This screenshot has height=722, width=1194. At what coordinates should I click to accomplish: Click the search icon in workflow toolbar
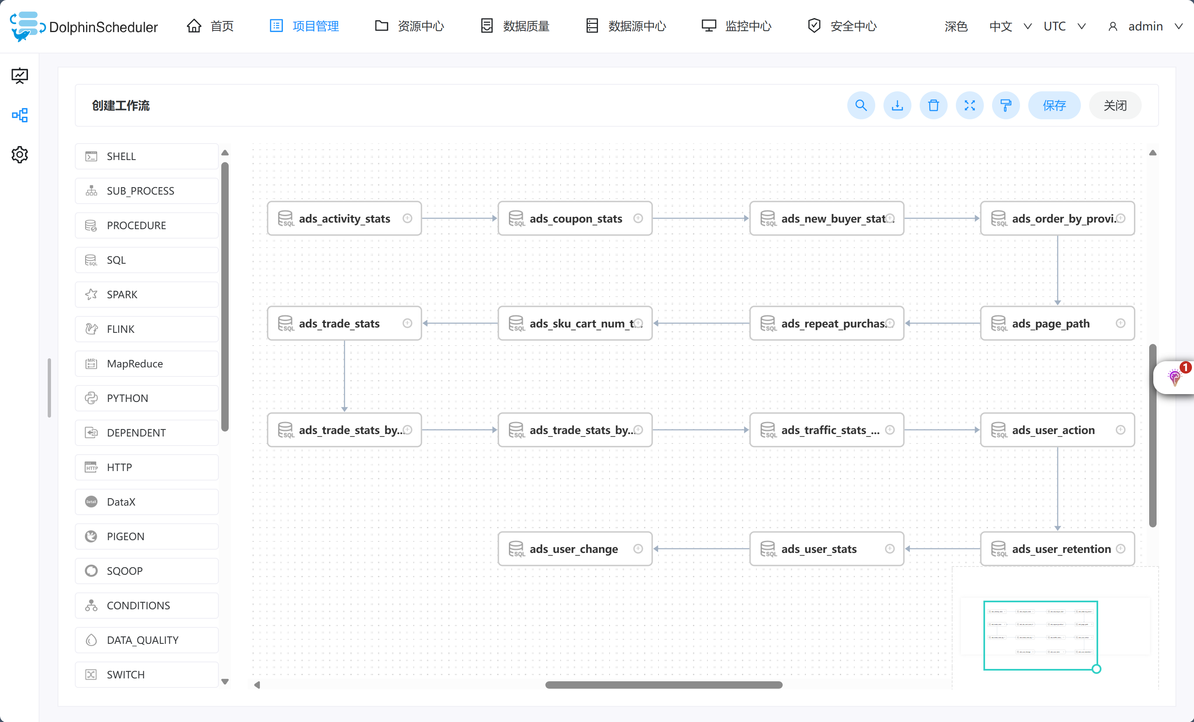(860, 105)
